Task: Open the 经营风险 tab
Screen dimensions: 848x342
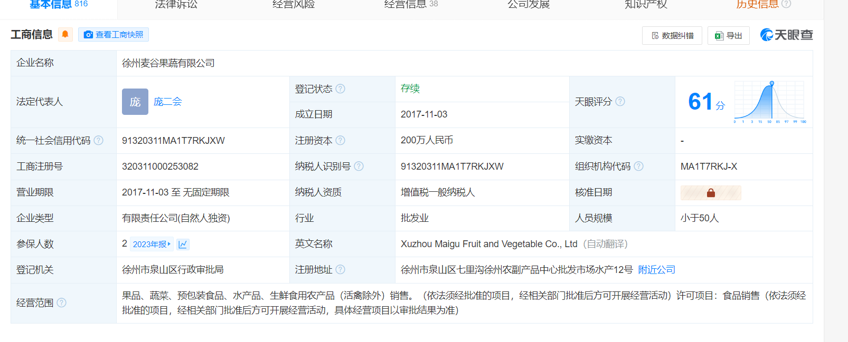Action: (294, 4)
